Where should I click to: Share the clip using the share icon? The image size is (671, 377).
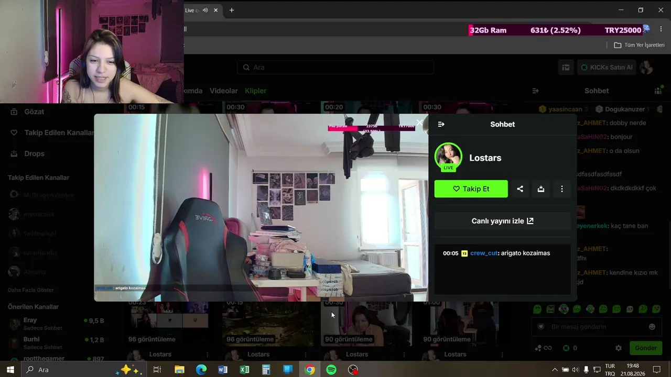pyautogui.click(x=520, y=189)
